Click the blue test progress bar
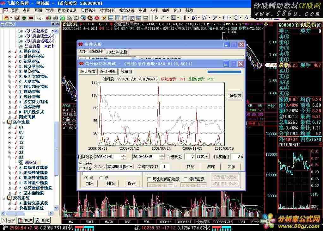The image size is (323, 231). pyautogui.click(x=224, y=72)
